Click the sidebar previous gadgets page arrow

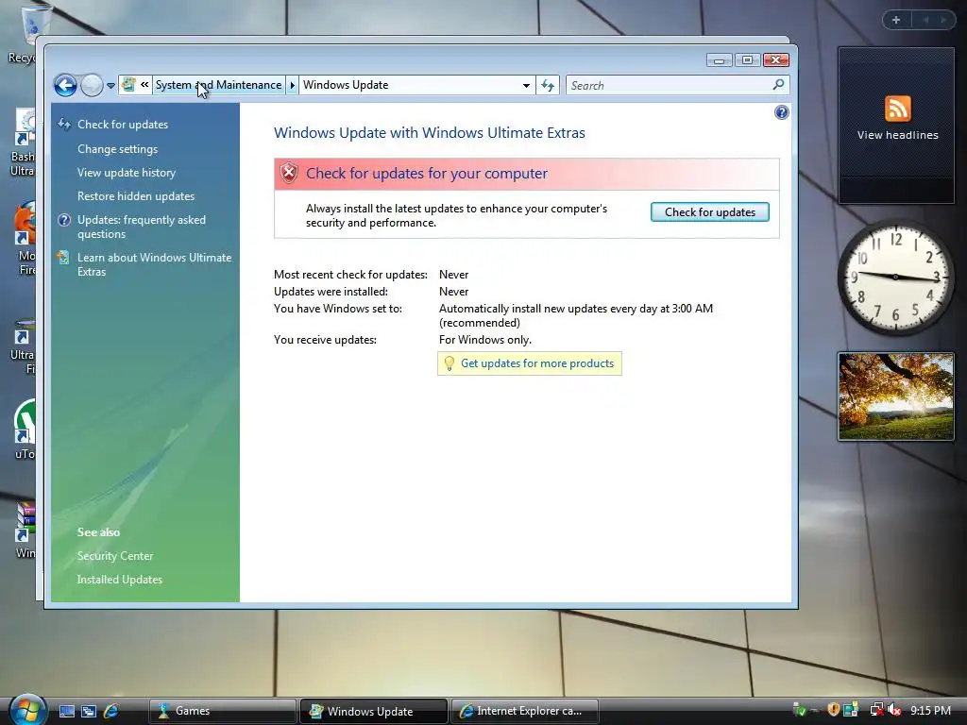pos(925,20)
